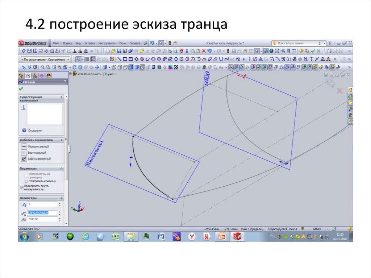Viewport: 371px width, 278px height.
Task: Cancel sketch with red X in viewport corner
Action: pos(339,91)
